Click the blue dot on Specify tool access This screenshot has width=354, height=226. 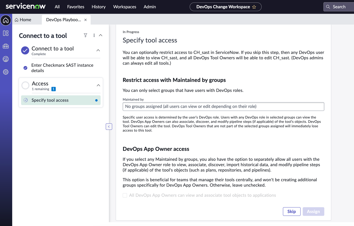click(96, 100)
